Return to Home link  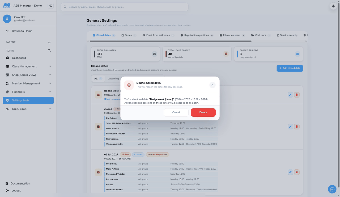pos(22,31)
